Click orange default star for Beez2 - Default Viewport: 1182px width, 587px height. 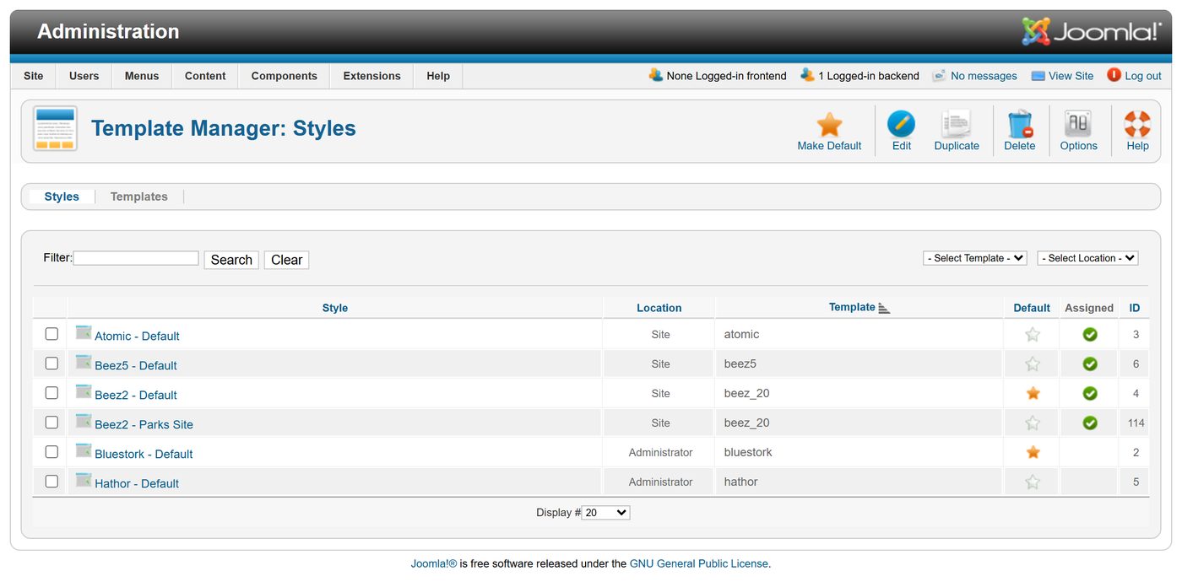(1033, 394)
